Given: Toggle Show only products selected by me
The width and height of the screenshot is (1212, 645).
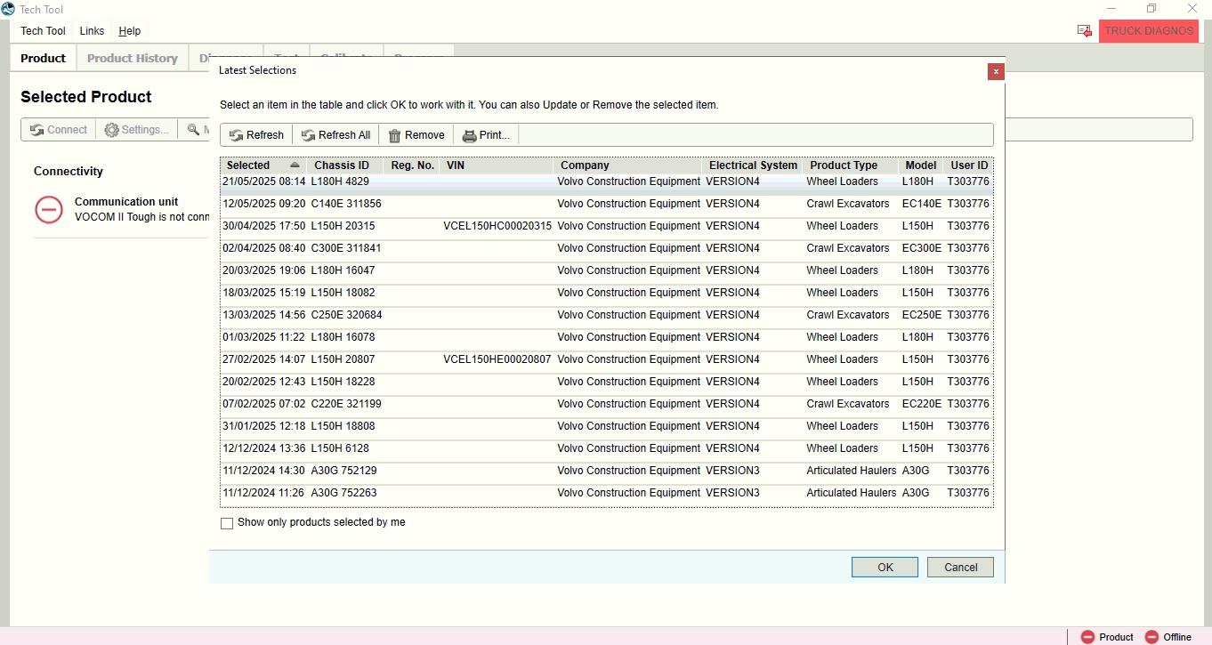Looking at the screenshot, I should (227, 523).
